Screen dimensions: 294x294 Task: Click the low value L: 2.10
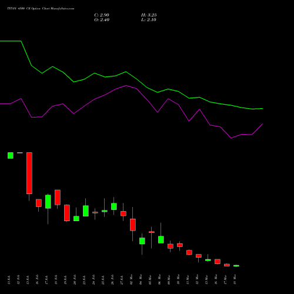[x=149, y=20]
